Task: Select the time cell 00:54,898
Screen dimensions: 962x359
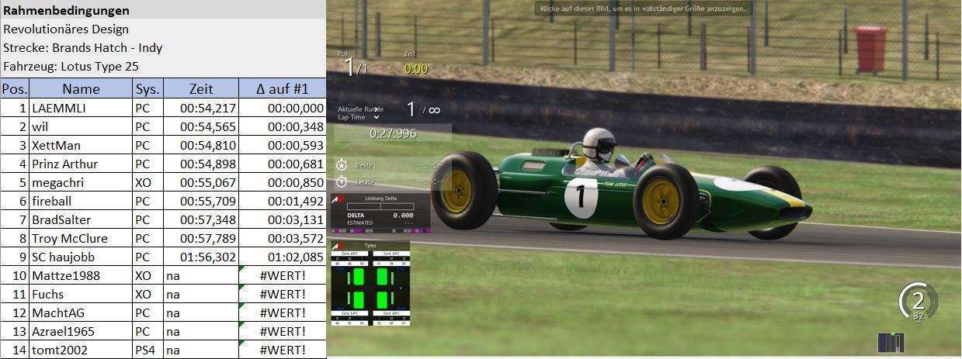Action: 201,164
